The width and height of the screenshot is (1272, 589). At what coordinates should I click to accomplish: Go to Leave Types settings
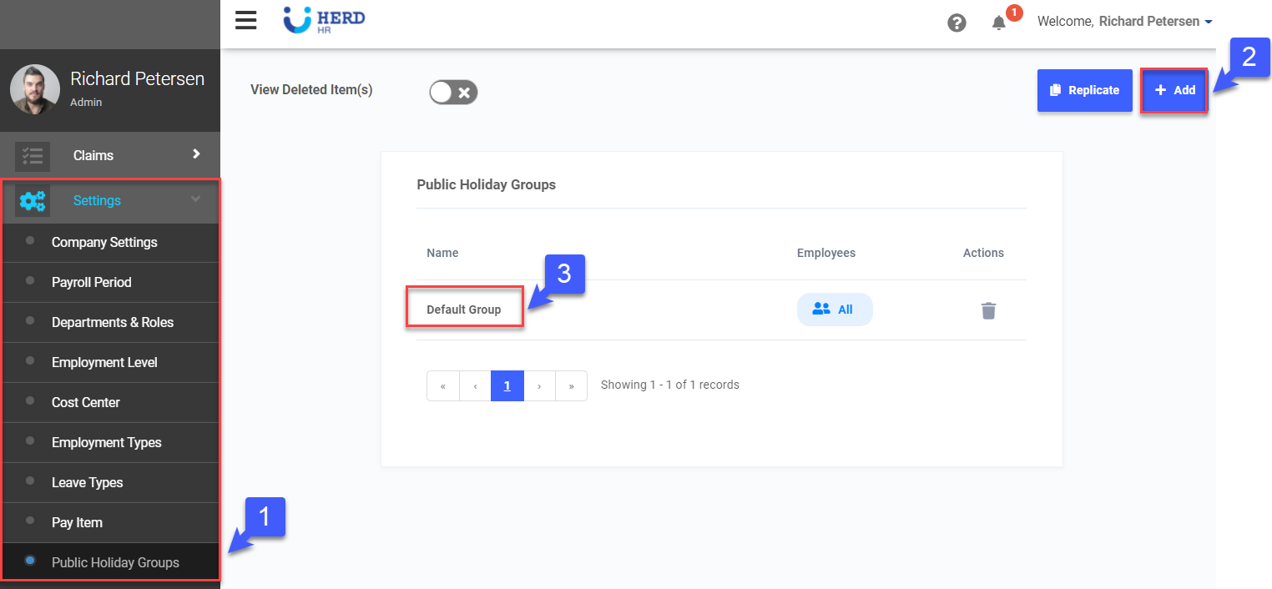point(87,483)
